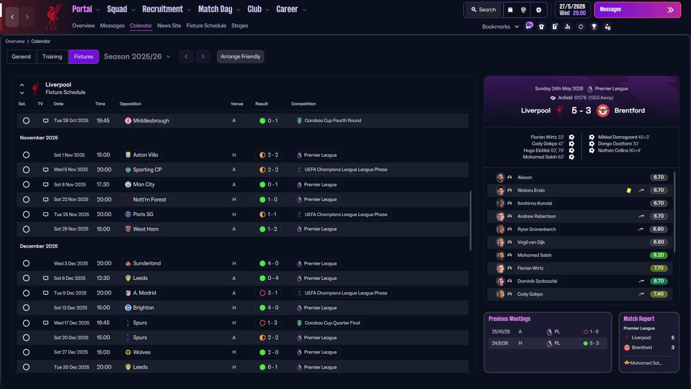Expand the Bookmarks dropdown

(x=500, y=26)
